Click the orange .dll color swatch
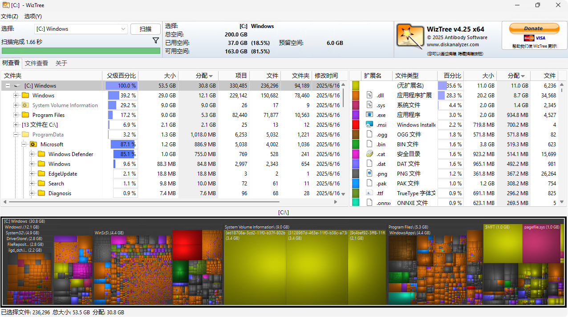The height and width of the screenshot is (317, 568). coord(355,96)
